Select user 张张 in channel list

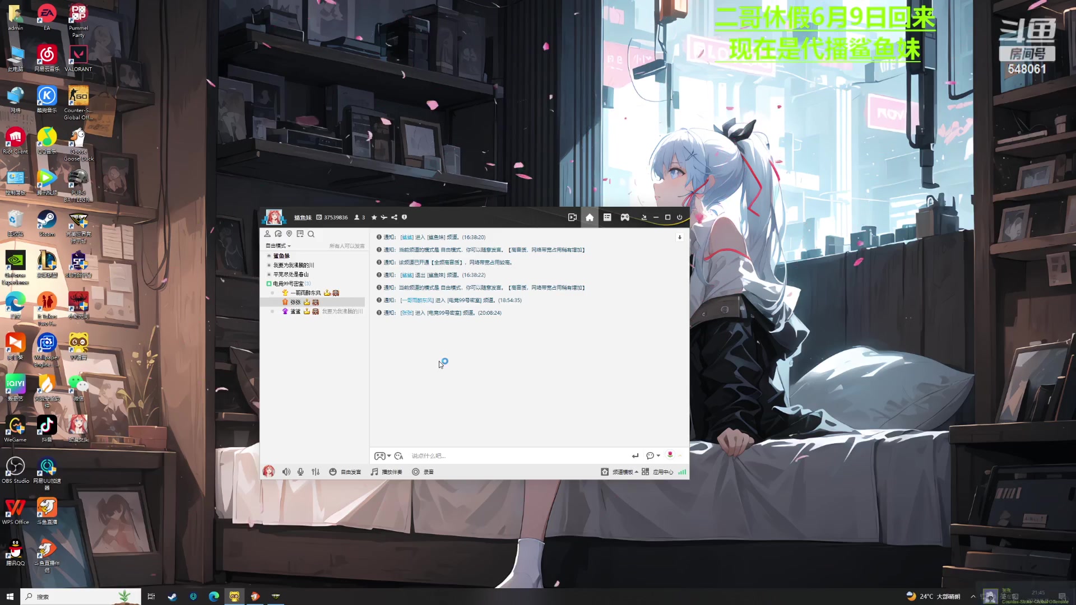tap(295, 302)
